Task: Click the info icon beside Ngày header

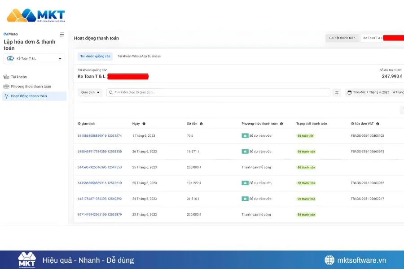Action: 144,124
